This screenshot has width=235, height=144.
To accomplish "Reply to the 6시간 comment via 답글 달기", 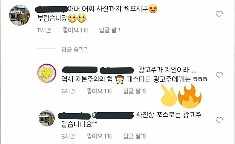I will pyautogui.click(x=135, y=91).
